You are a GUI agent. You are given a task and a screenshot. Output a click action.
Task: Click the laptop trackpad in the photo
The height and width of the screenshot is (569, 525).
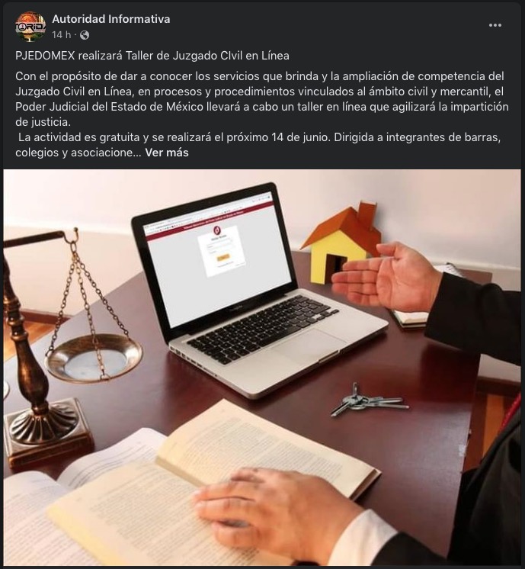click(x=309, y=347)
